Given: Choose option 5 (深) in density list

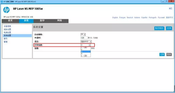Looking at the screenshot, I should [x=86, y=56].
